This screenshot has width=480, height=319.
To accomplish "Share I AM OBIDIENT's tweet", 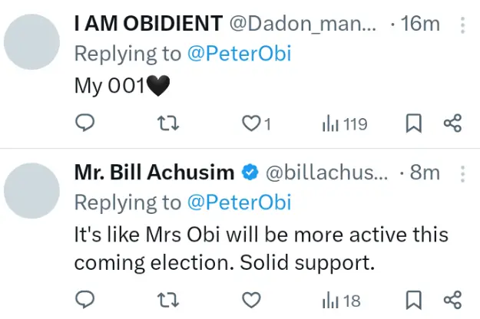I will click(452, 123).
